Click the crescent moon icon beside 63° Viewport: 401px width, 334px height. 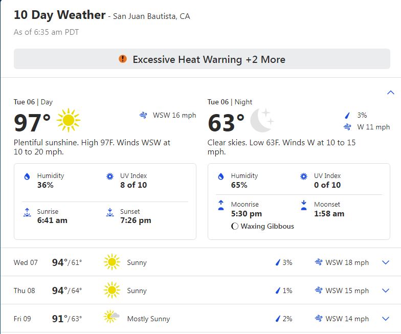pos(262,120)
